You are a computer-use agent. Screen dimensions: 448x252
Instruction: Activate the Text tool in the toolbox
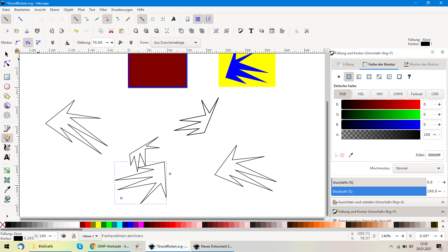click(x=7, y=157)
